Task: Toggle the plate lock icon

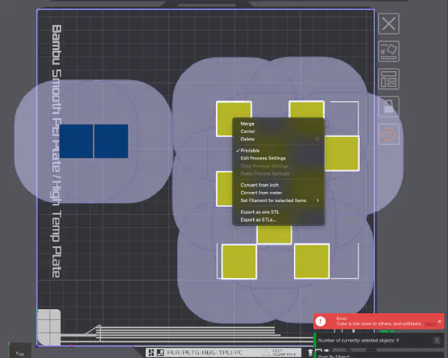Action: pyautogui.click(x=388, y=106)
